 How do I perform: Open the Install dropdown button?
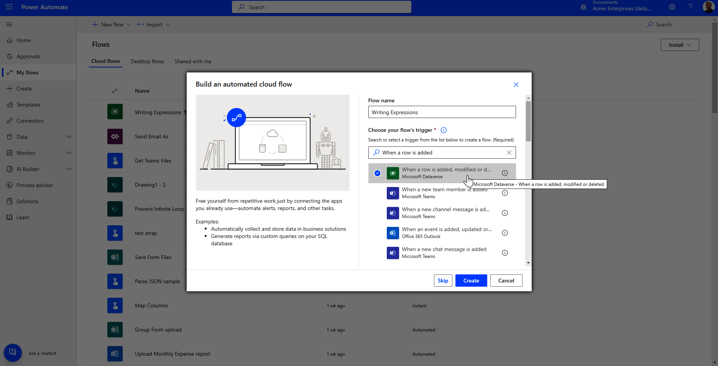(x=680, y=45)
